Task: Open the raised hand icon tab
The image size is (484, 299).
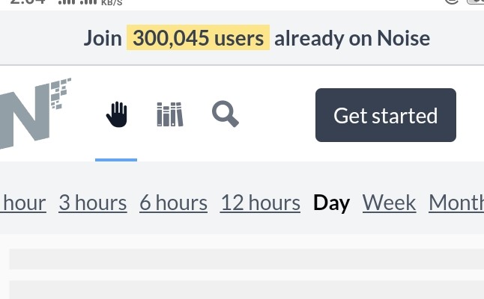Action: click(x=117, y=114)
